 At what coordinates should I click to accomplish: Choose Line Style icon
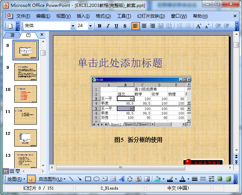pyautogui.click(x=194, y=179)
